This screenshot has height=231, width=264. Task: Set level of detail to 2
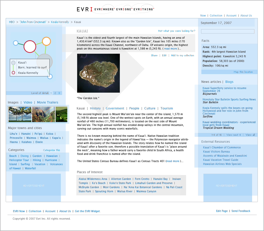click(x=55, y=93)
